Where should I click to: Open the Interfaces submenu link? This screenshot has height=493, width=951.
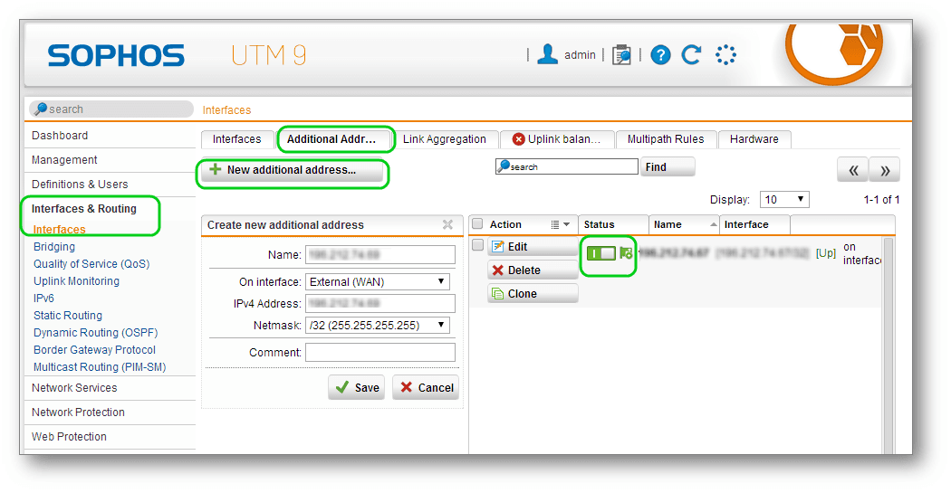[59, 230]
